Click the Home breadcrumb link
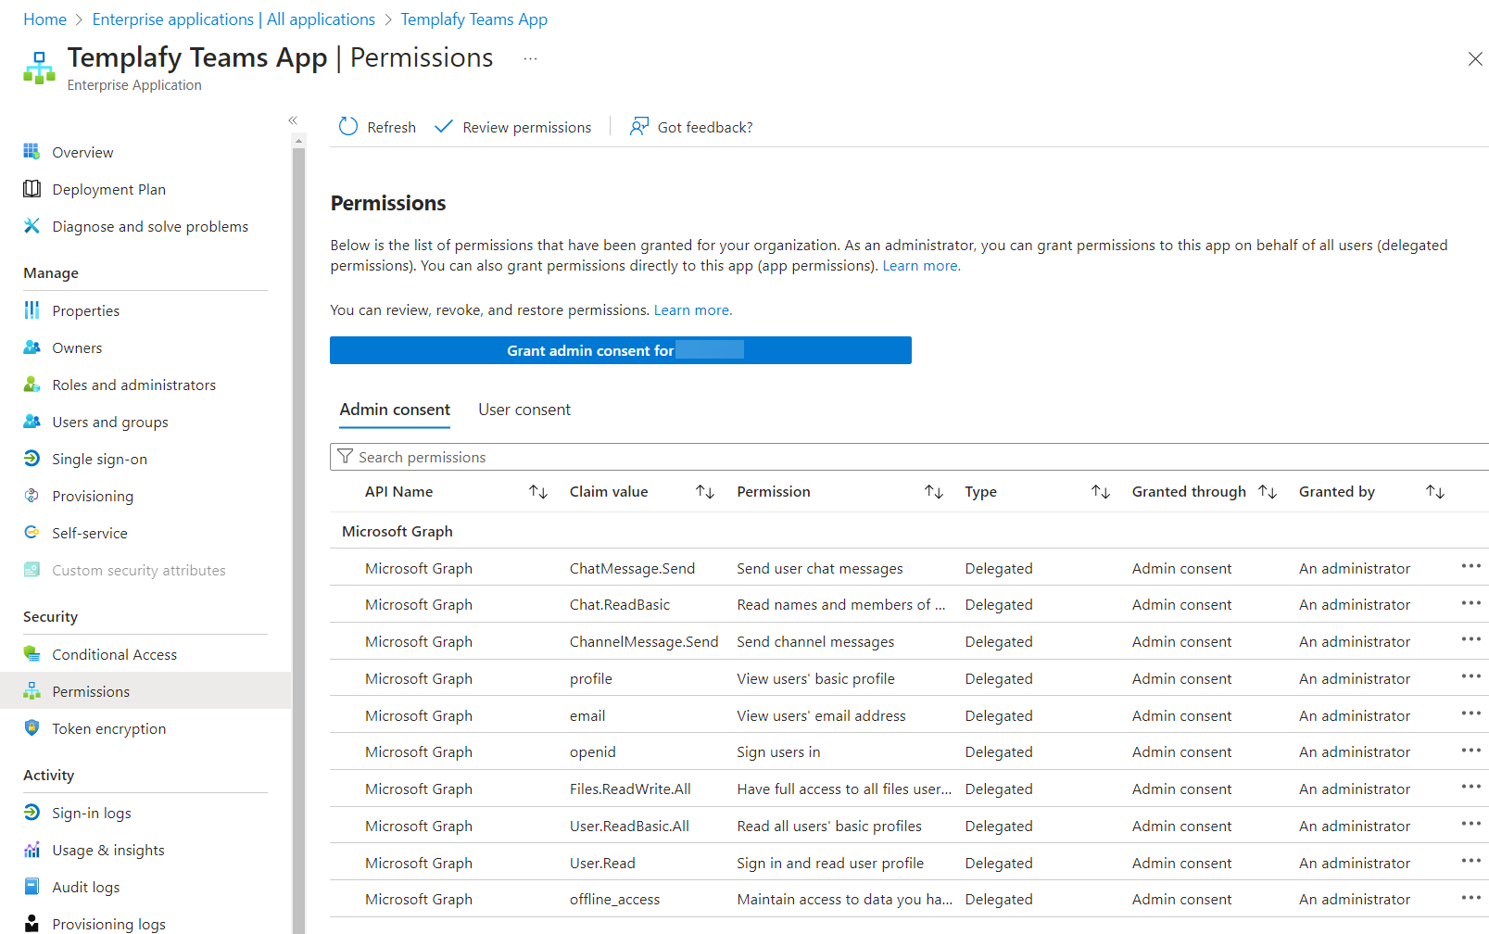This screenshot has height=934, width=1489. pyautogui.click(x=44, y=19)
